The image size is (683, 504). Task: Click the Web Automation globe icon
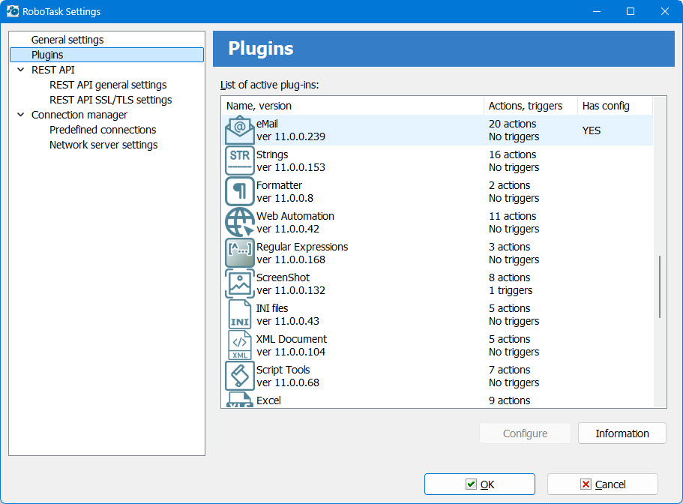click(240, 222)
